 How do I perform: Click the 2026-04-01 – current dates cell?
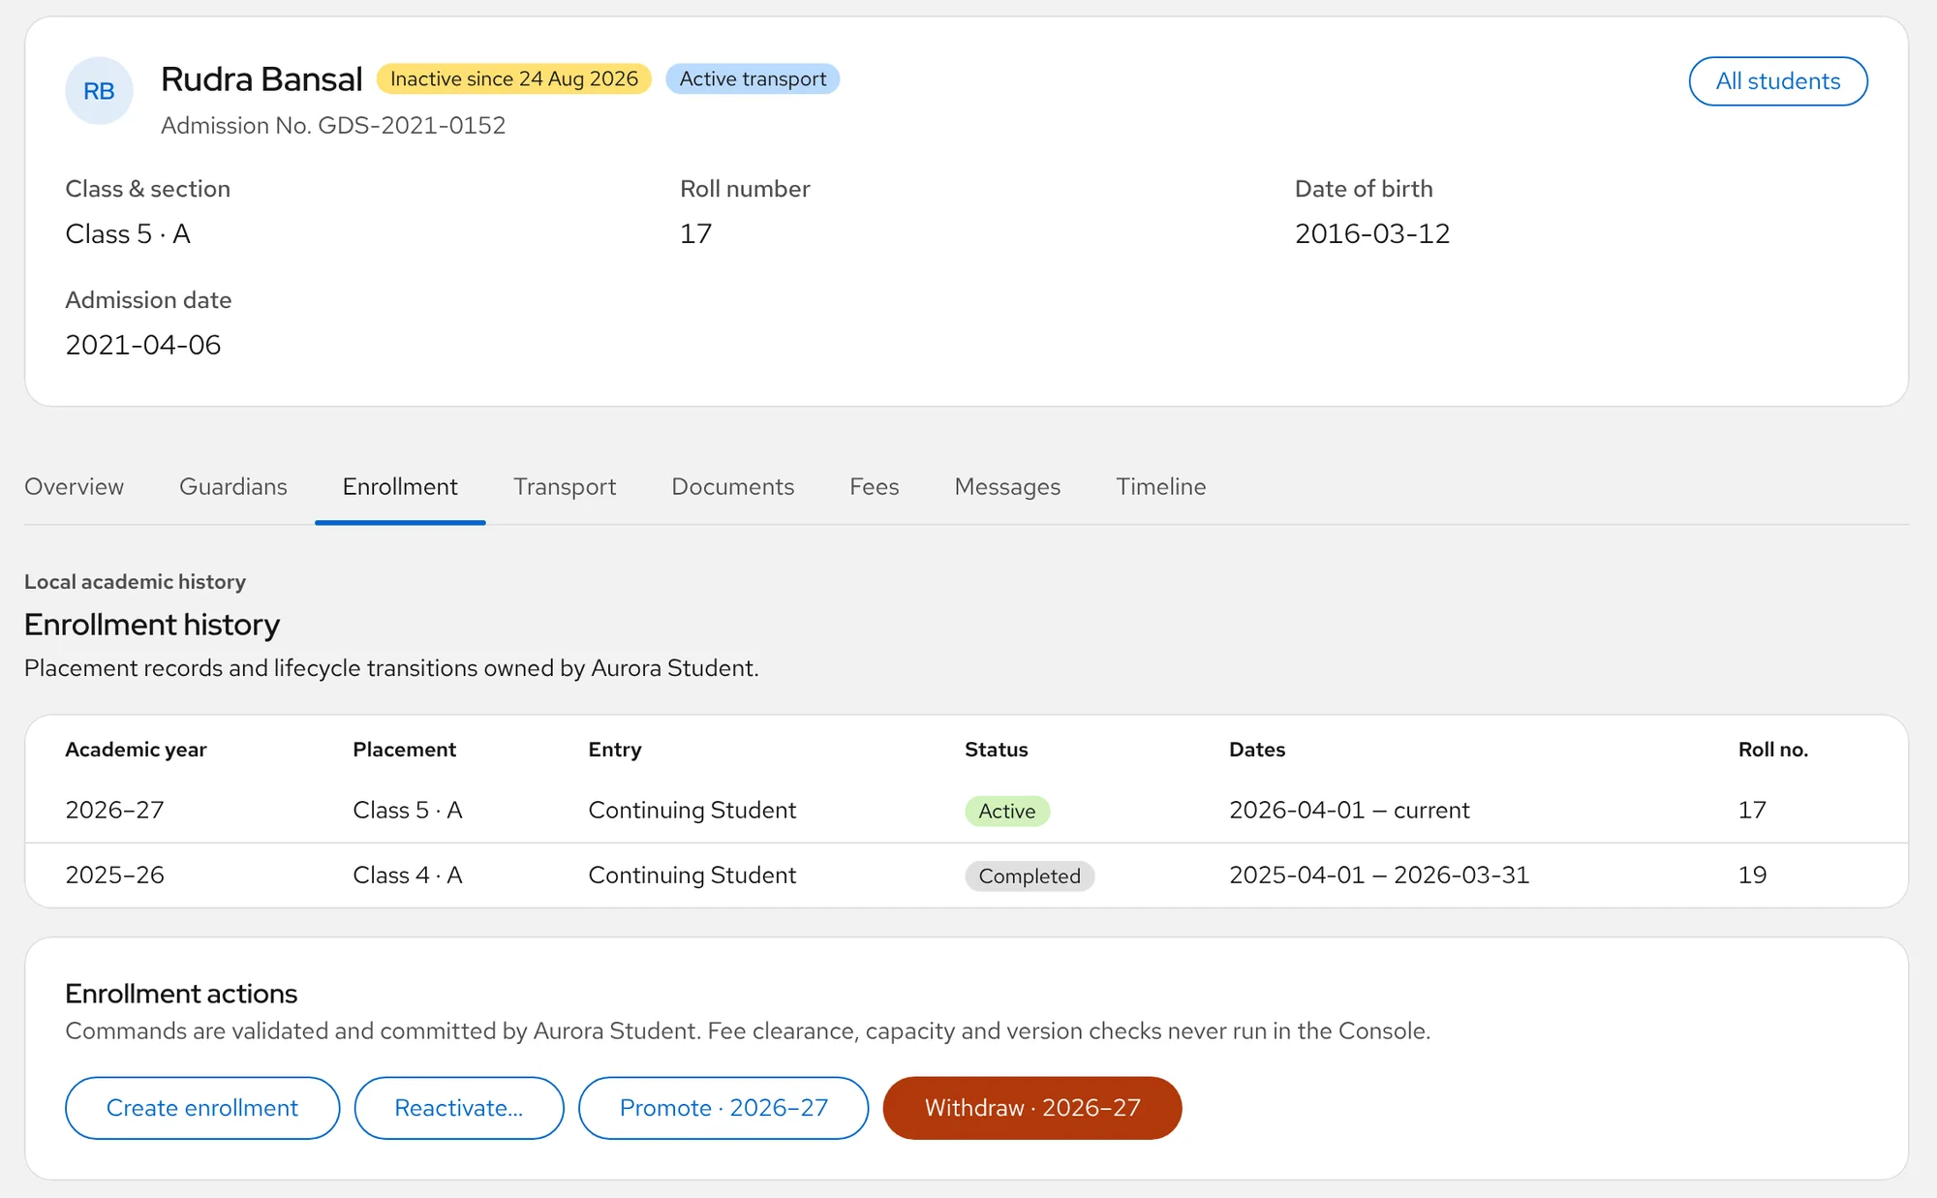[1349, 810]
